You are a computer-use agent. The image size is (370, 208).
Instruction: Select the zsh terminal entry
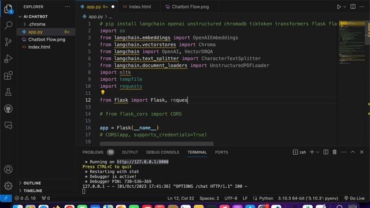pyautogui.click(x=299, y=152)
